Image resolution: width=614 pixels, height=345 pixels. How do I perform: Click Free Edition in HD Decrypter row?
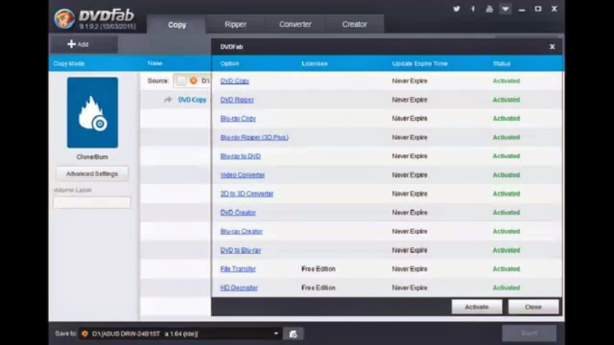[319, 287]
